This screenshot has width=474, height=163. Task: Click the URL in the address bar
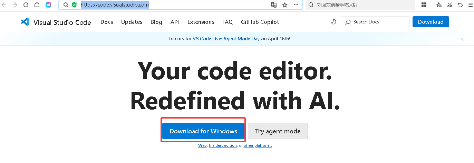point(115,5)
